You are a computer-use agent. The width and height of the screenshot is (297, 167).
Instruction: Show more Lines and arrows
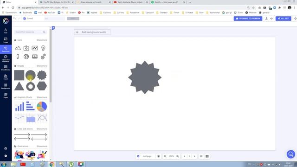(x=42, y=129)
